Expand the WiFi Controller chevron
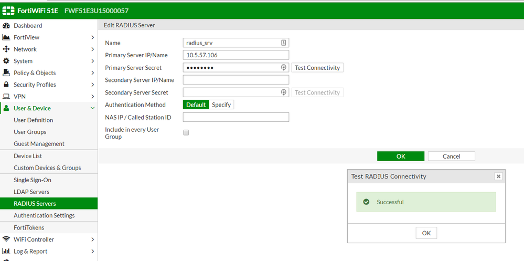This screenshot has width=524, height=261. (92, 239)
